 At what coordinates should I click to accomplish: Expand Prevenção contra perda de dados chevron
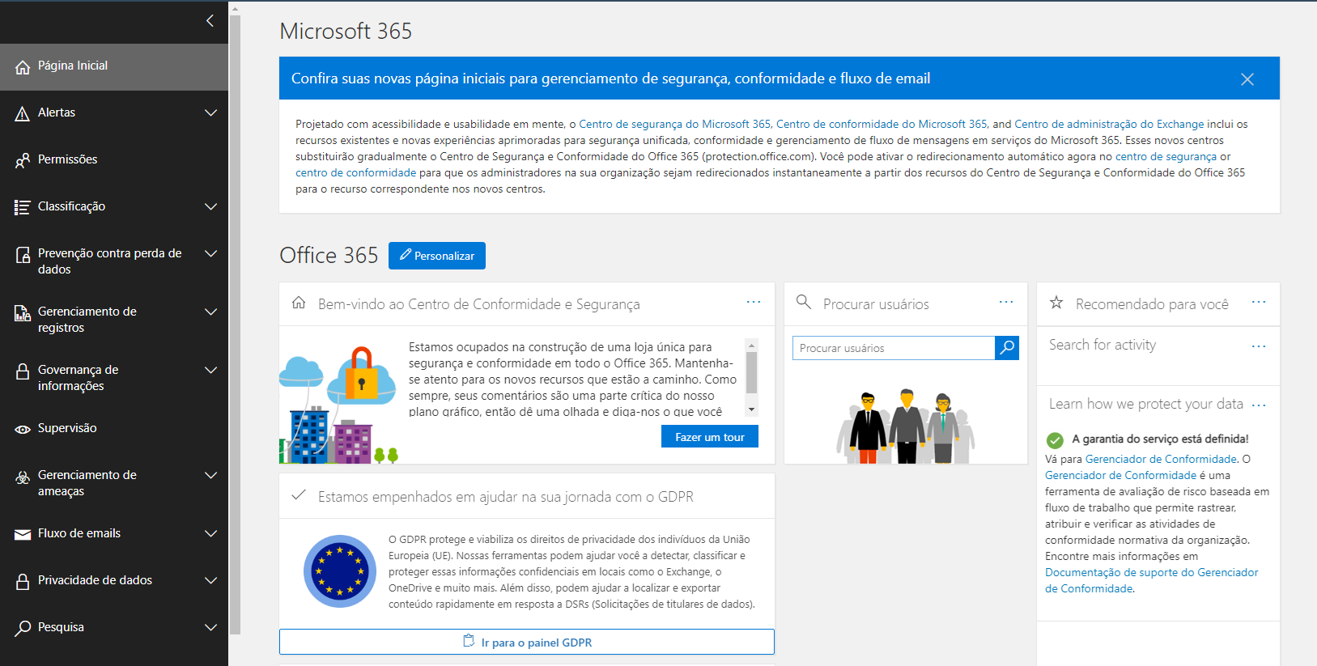(x=211, y=253)
